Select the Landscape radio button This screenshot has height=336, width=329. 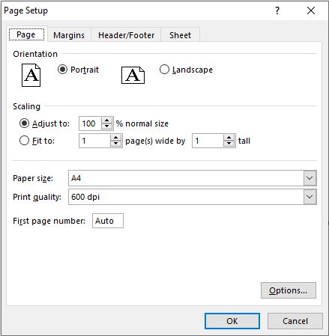pos(164,70)
